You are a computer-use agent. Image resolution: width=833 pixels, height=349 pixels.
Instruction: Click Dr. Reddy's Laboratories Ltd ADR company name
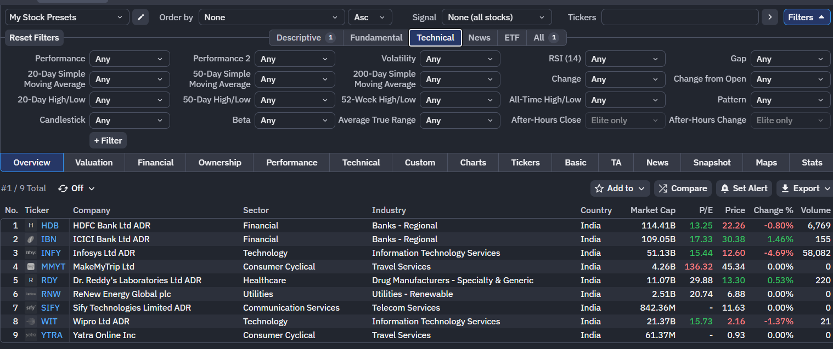[137, 281]
